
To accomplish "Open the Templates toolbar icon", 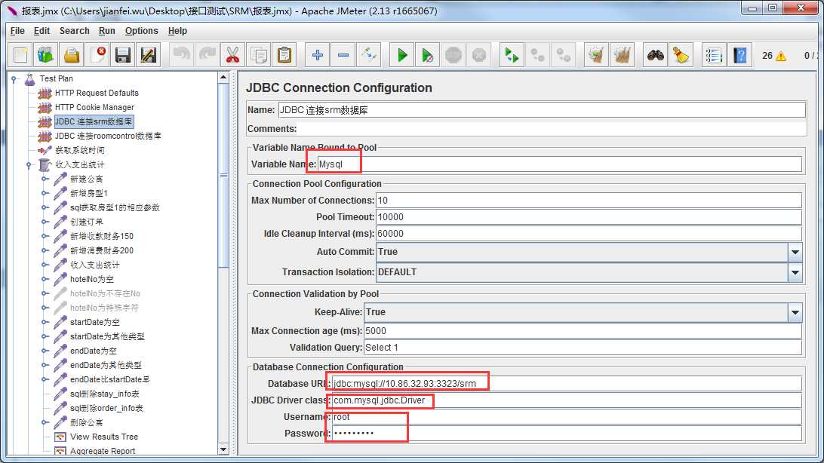I will click(46, 55).
